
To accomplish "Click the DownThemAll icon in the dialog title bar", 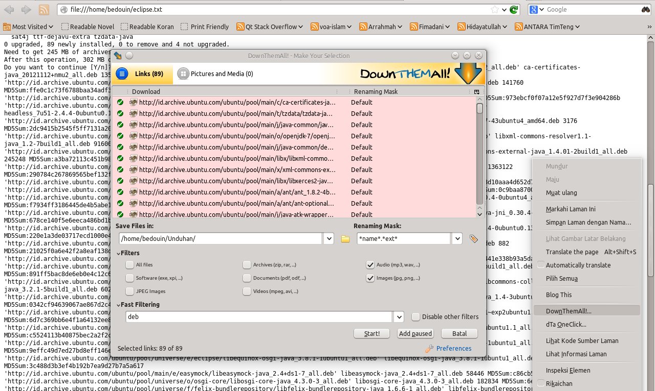I will coord(118,56).
